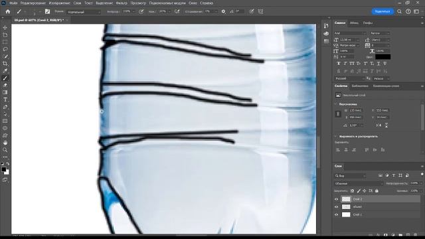
Task: Open the Изображение menu
Action: [x=59, y=3]
